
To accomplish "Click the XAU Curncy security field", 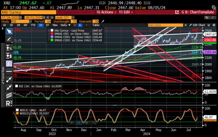I will 29,12.
